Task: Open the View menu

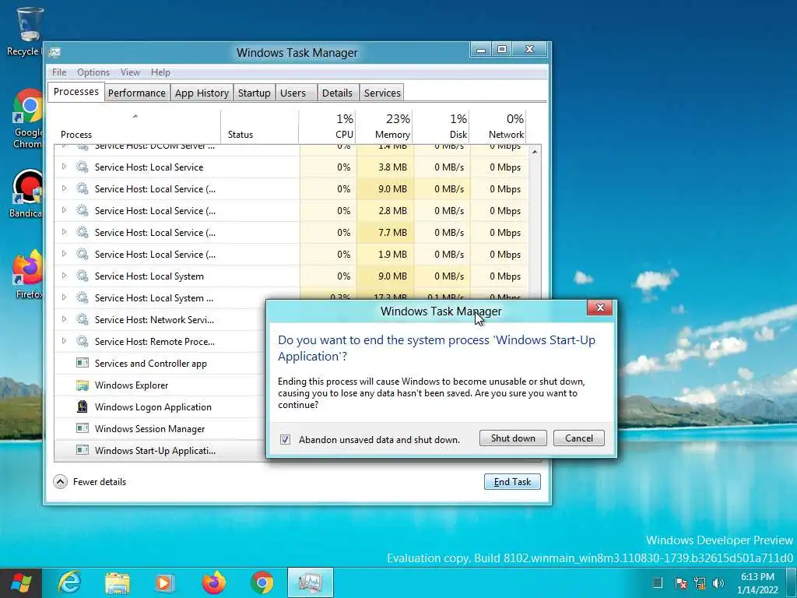Action: coord(130,72)
